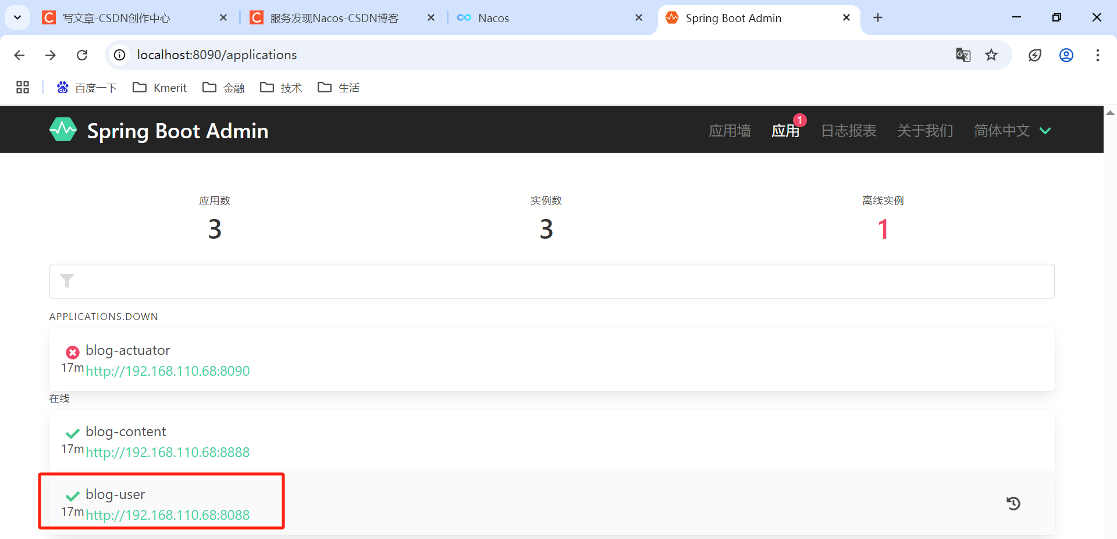Select the blog-actuator application row
Viewport: 1117px width, 539px height.
click(x=552, y=360)
